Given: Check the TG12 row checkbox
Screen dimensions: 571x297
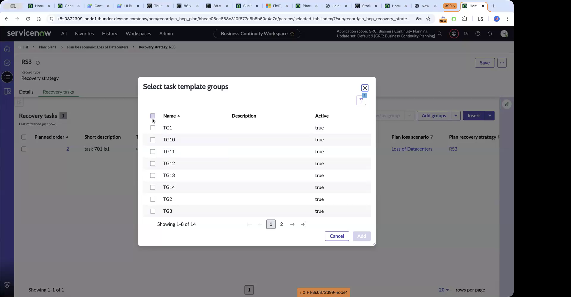Looking at the screenshot, I should [153, 163].
